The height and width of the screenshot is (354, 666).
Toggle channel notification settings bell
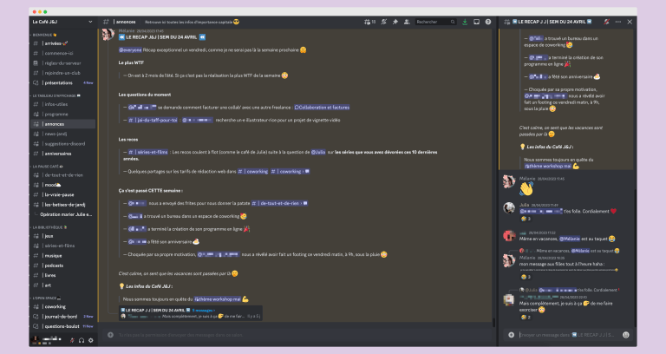coord(382,22)
